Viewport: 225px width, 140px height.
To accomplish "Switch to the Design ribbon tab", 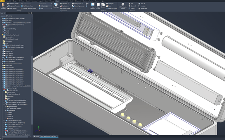I will (x=15, y=1).
